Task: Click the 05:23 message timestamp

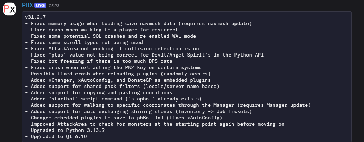Action: click(x=54, y=6)
